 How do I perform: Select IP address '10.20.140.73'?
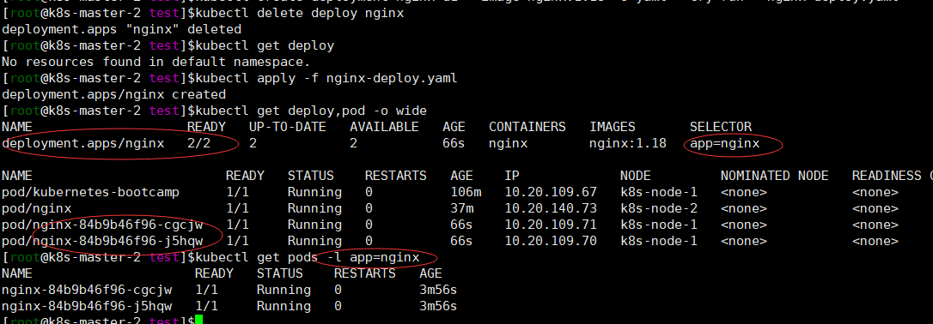click(551, 209)
